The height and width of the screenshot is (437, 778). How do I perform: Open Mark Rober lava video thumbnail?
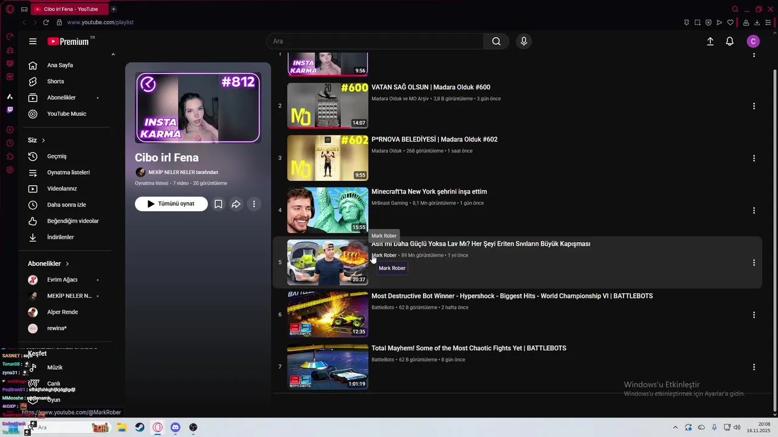(328, 262)
